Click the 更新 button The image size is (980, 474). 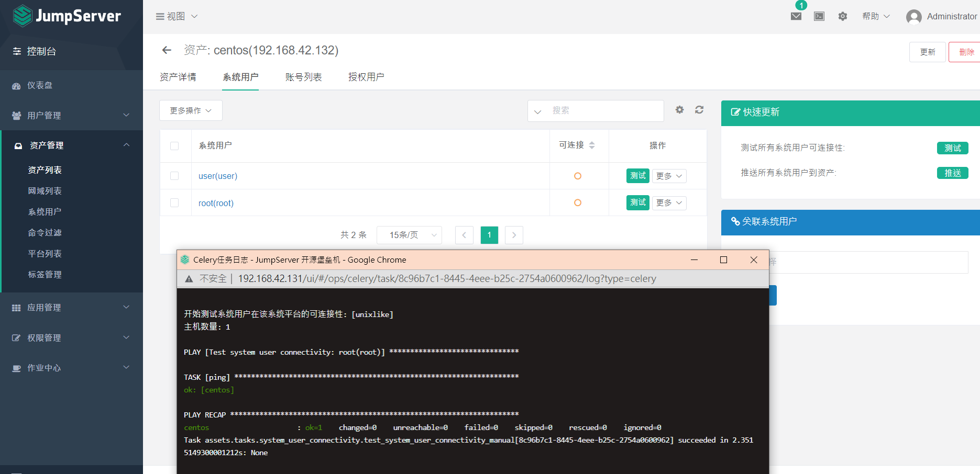pyautogui.click(x=928, y=52)
